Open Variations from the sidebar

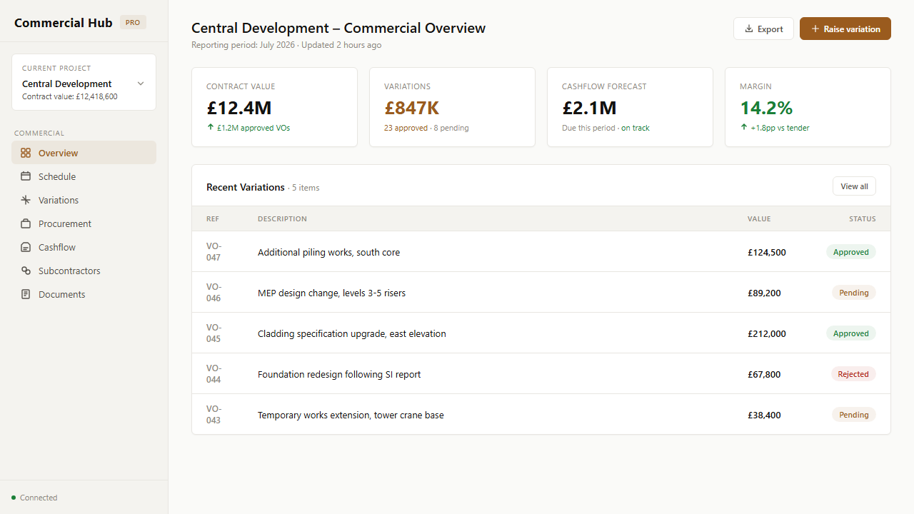click(x=84, y=200)
